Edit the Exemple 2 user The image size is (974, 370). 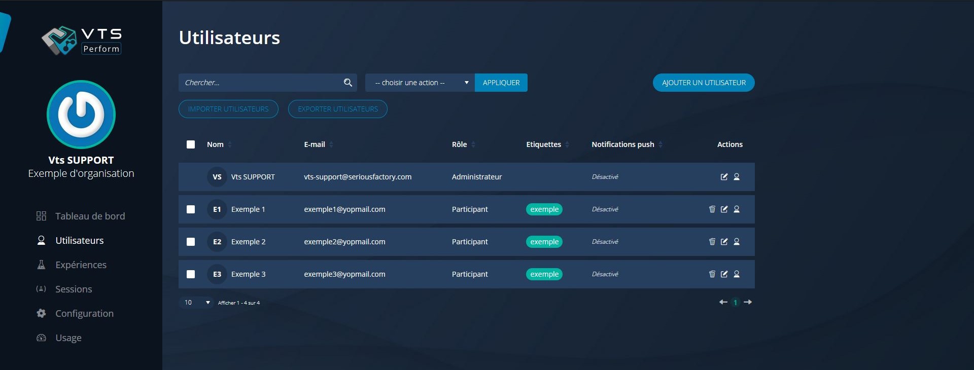pos(724,242)
